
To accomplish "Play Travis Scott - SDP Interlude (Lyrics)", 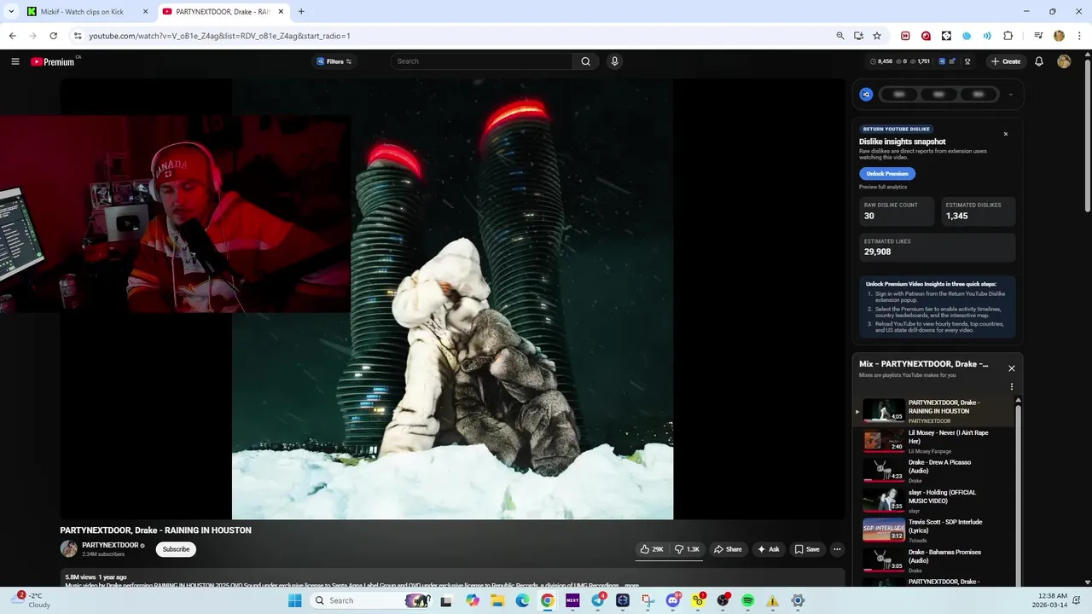I will 936,530.
